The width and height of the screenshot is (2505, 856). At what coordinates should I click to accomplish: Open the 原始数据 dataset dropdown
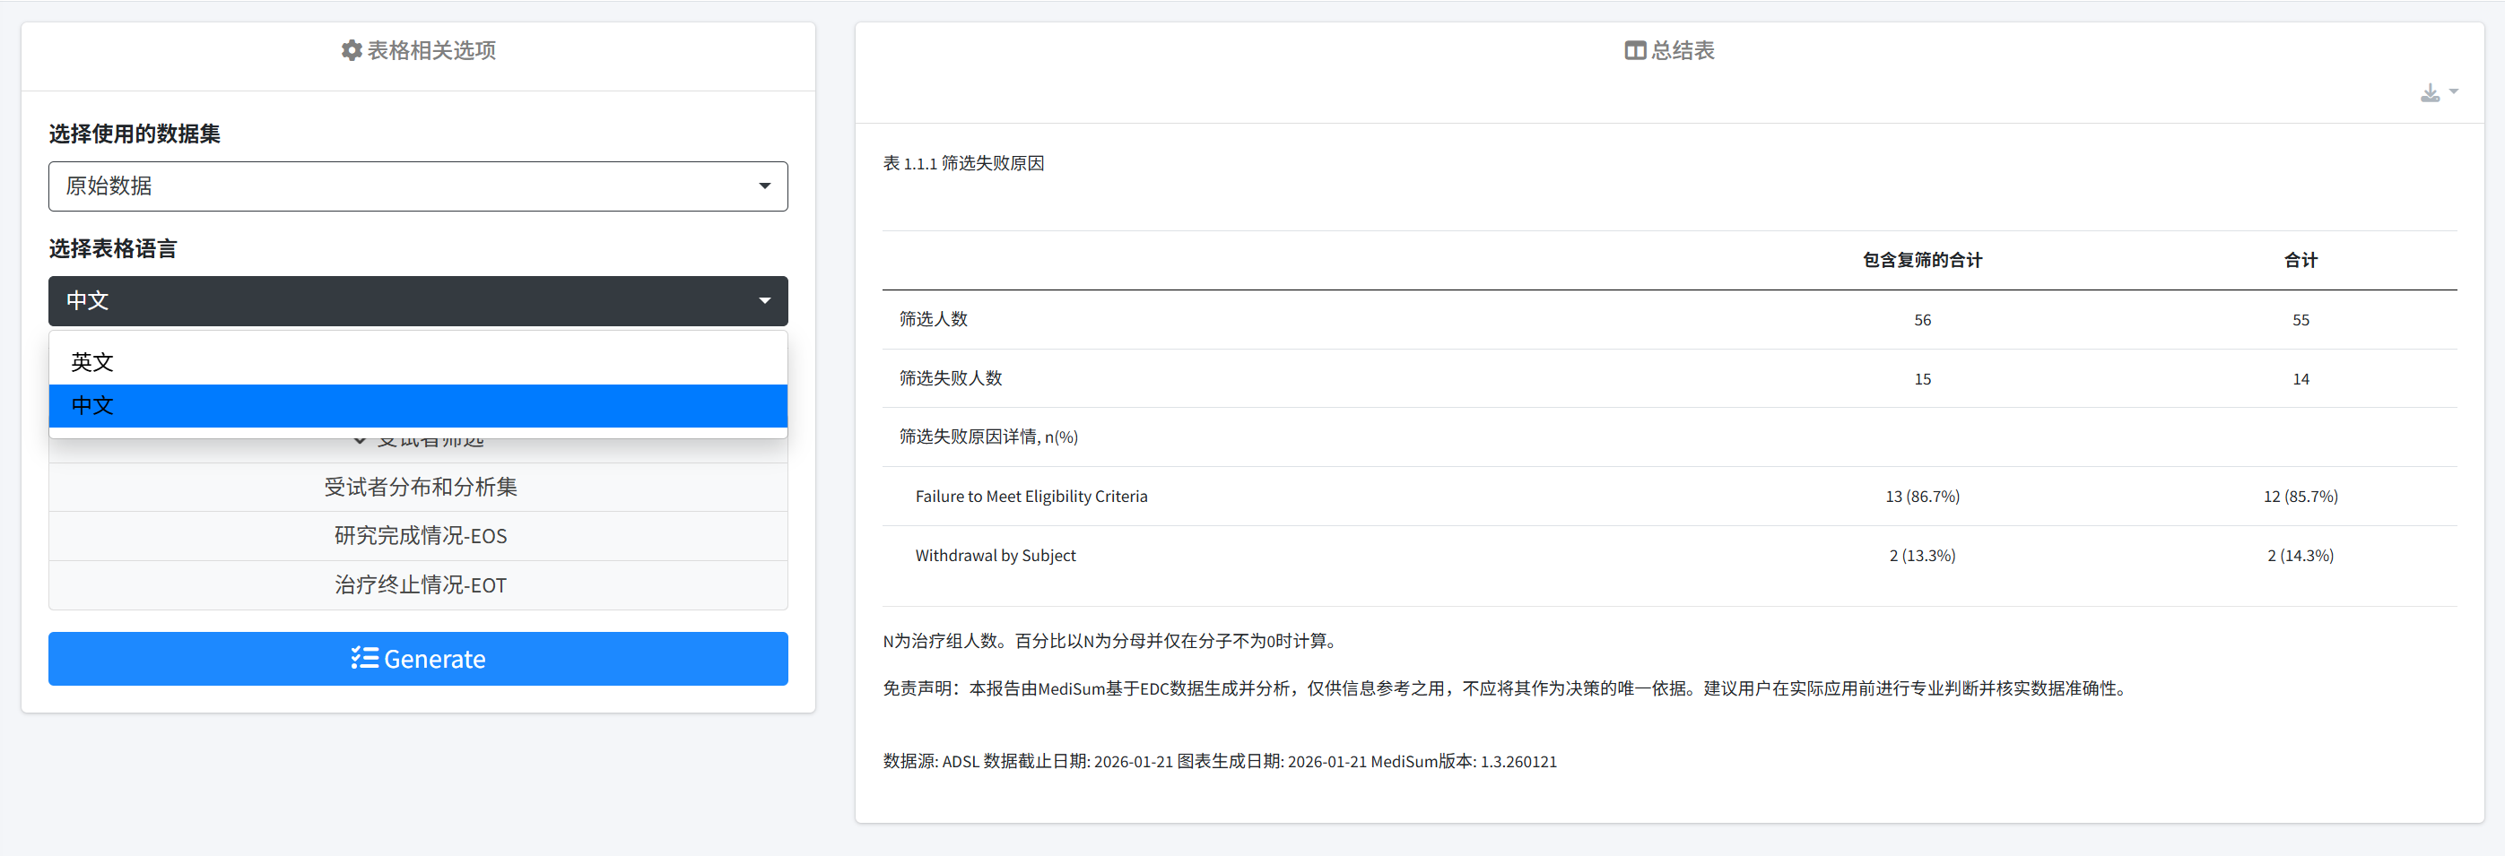coord(418,186)
